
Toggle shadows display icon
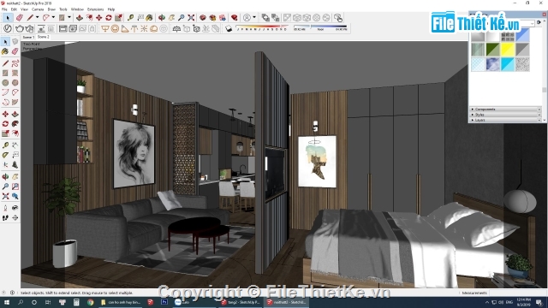(229, 28)
